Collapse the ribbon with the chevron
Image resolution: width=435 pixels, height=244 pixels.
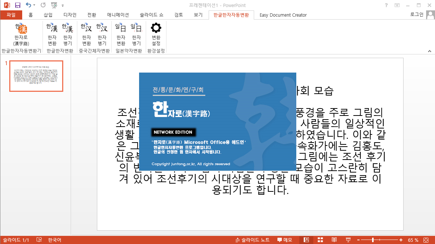pos(429,51)
